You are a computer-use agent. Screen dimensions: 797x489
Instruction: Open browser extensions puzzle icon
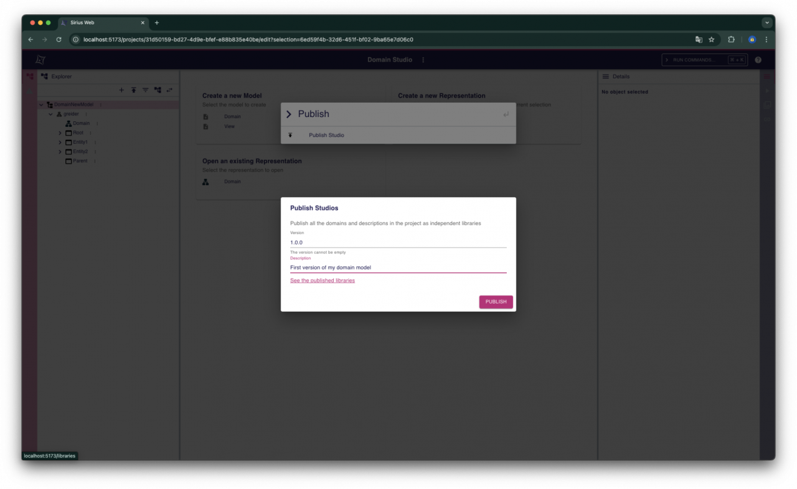pyautogui.click(x=732, y=39)
